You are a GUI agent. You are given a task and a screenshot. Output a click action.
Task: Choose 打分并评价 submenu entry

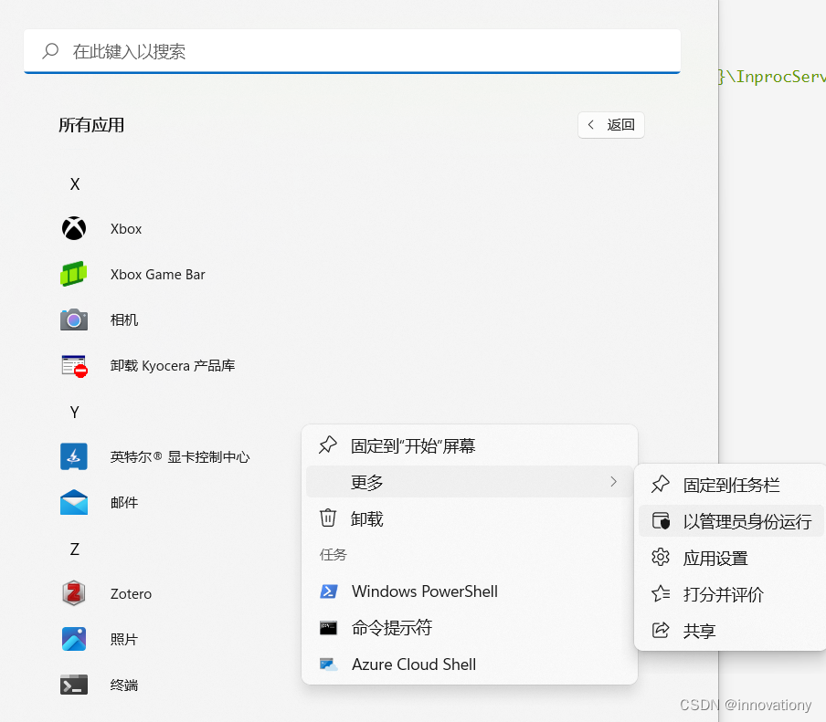click(x=731, y=594)
